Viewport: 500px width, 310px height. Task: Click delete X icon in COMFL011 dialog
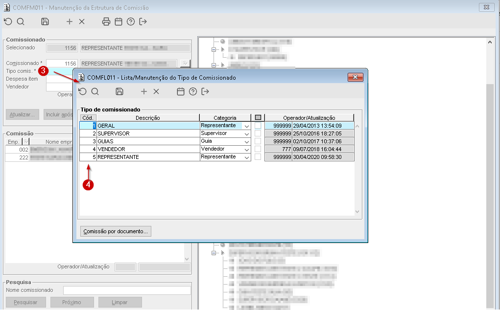[156, 91]
